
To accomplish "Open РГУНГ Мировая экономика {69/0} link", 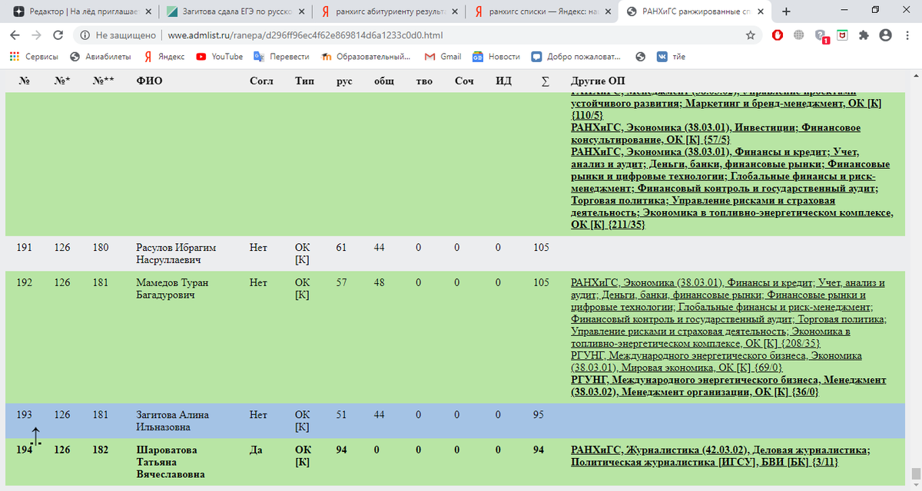I will coord(717,362).
